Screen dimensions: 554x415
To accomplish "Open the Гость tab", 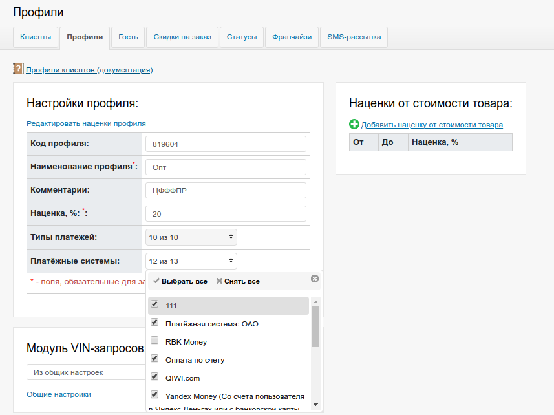I will pos(128,37).
